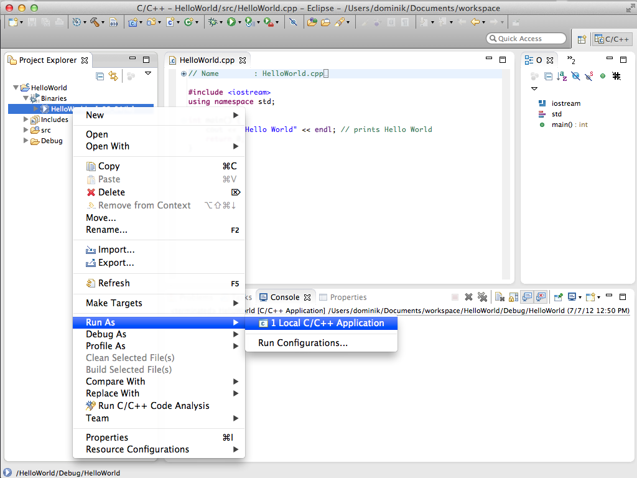
Task: Open Outline view menu triangle
Action: click(x=534, y=88)
